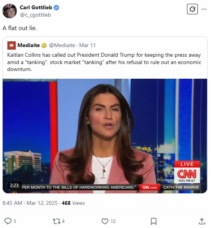The height and width of the screenshot is (228, 211).
Task: View the 468 Views analytics
Action: 73,203
